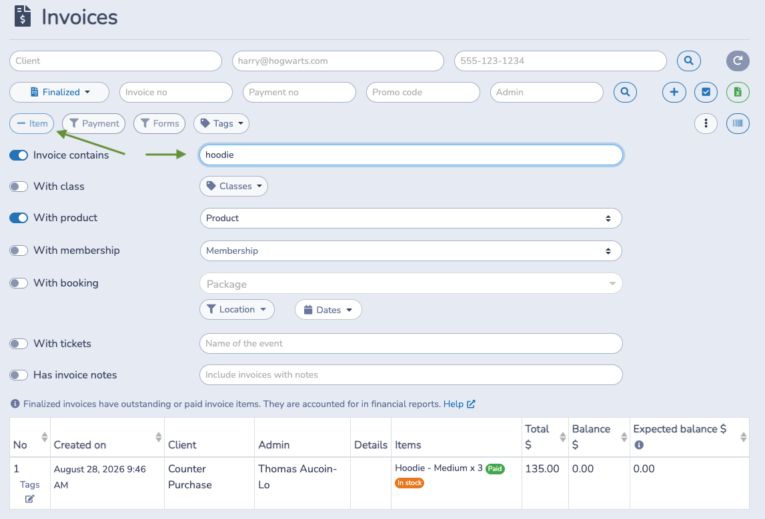This screenshot has height=519, width=765.
Task: Click the Include invoices with notes field
Action: (411, 374)
